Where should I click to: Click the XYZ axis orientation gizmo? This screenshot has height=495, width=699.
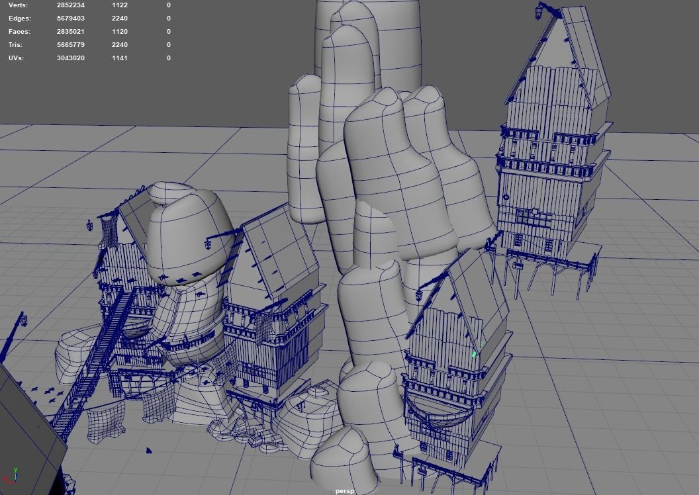(x=11, y=475)
